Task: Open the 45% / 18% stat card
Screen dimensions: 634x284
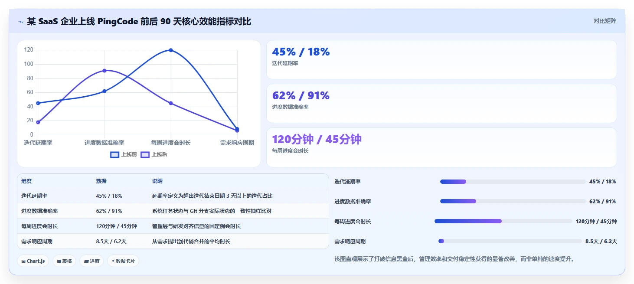Action: (x=441, y=60)
